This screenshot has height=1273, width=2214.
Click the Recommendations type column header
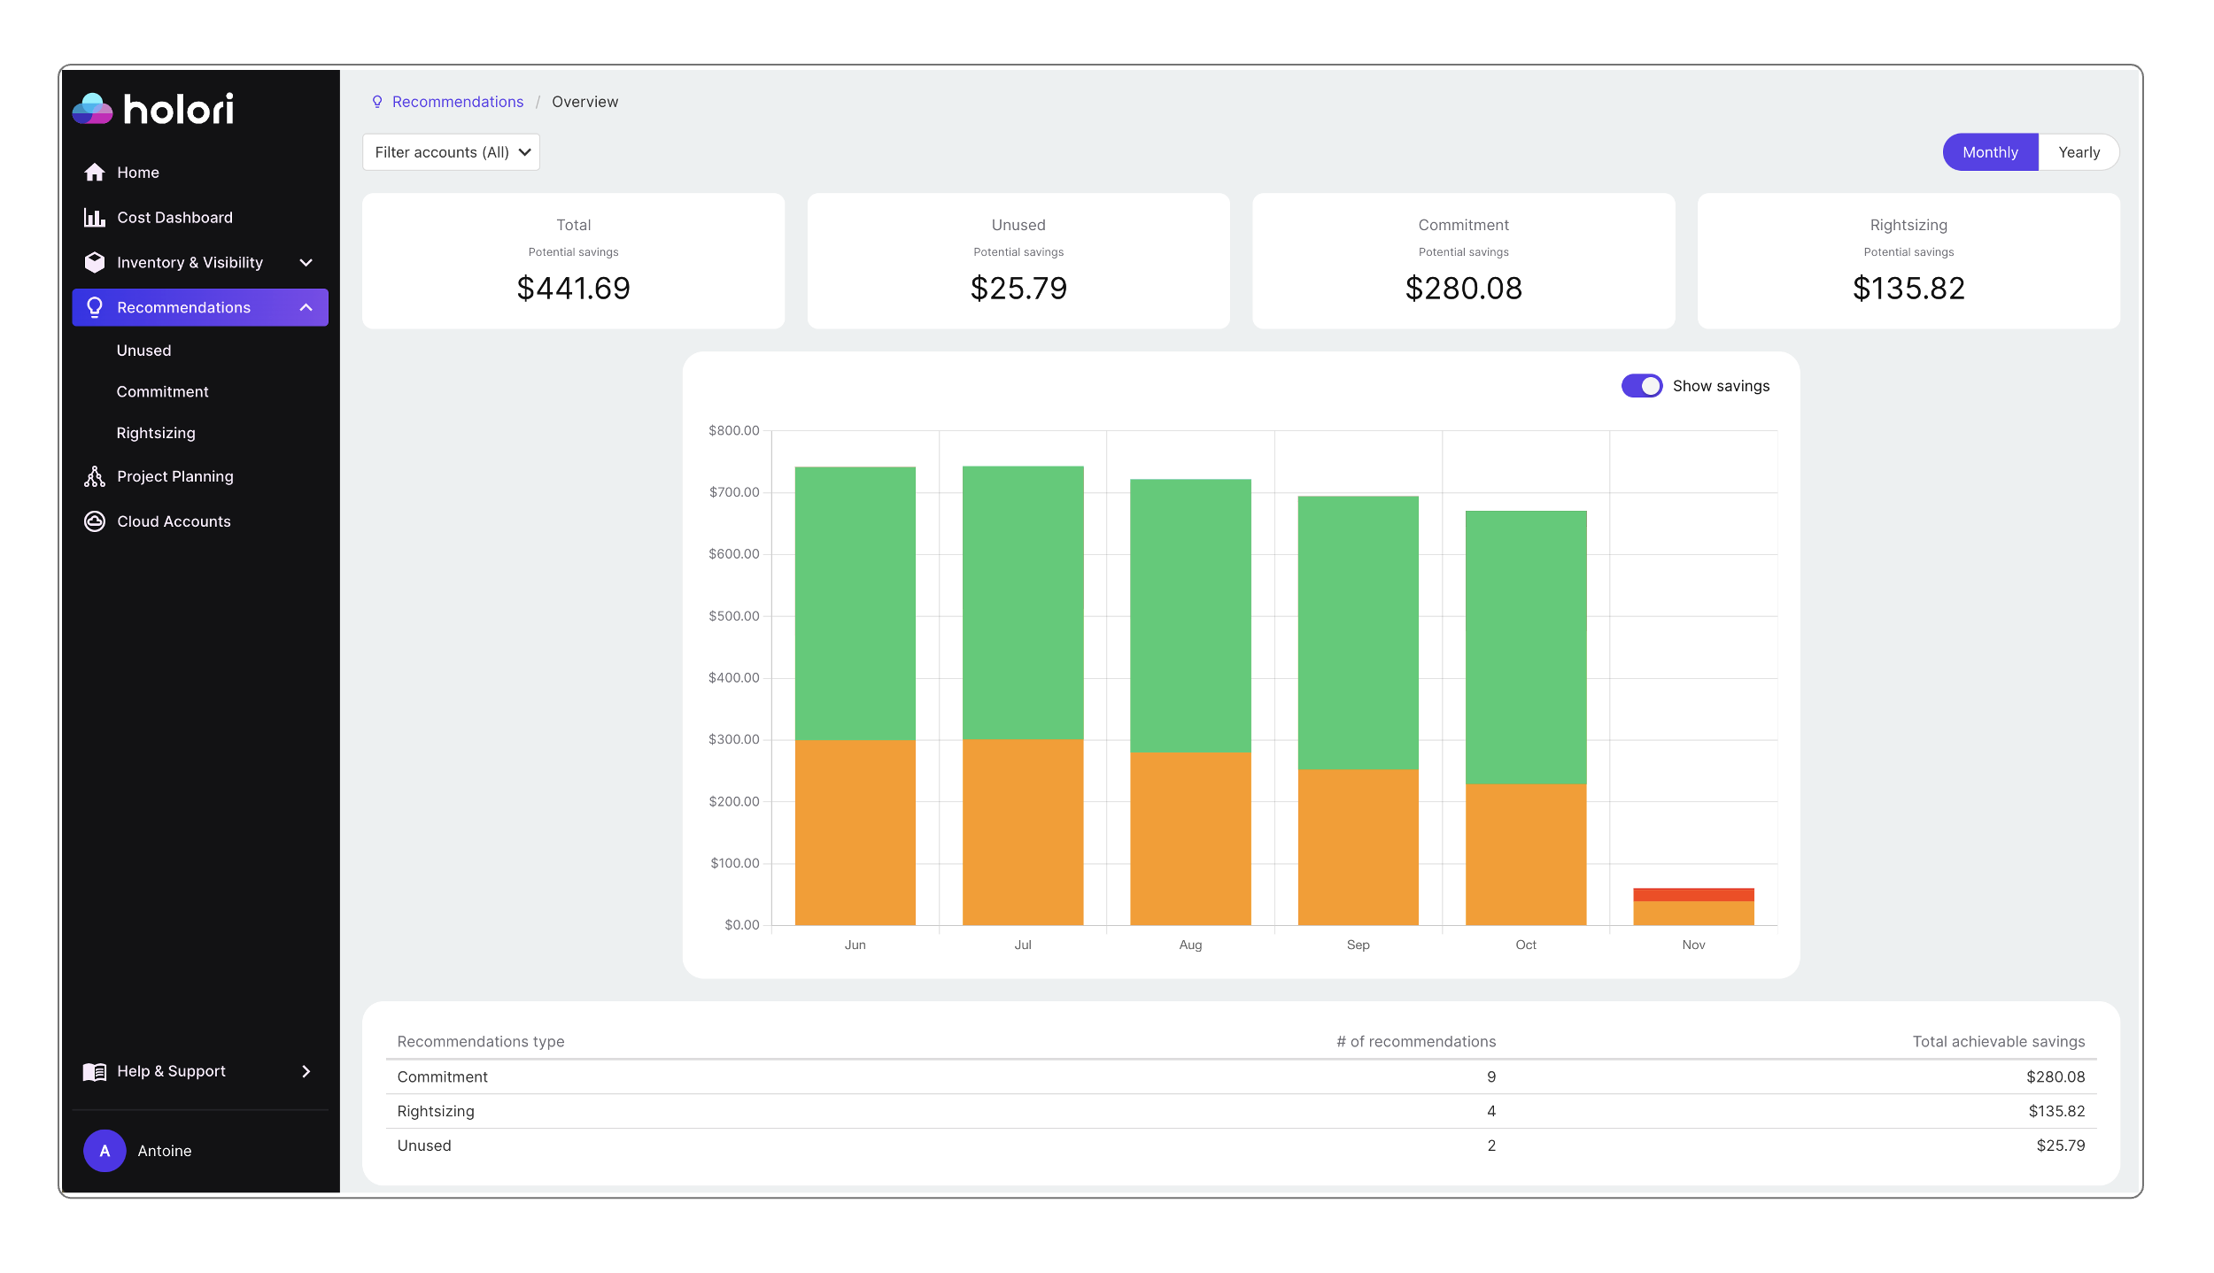click(481, 1042)
